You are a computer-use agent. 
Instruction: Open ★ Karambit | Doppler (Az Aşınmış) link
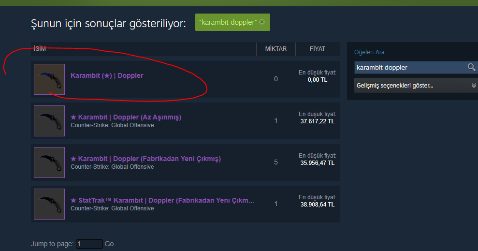point(126,117)
